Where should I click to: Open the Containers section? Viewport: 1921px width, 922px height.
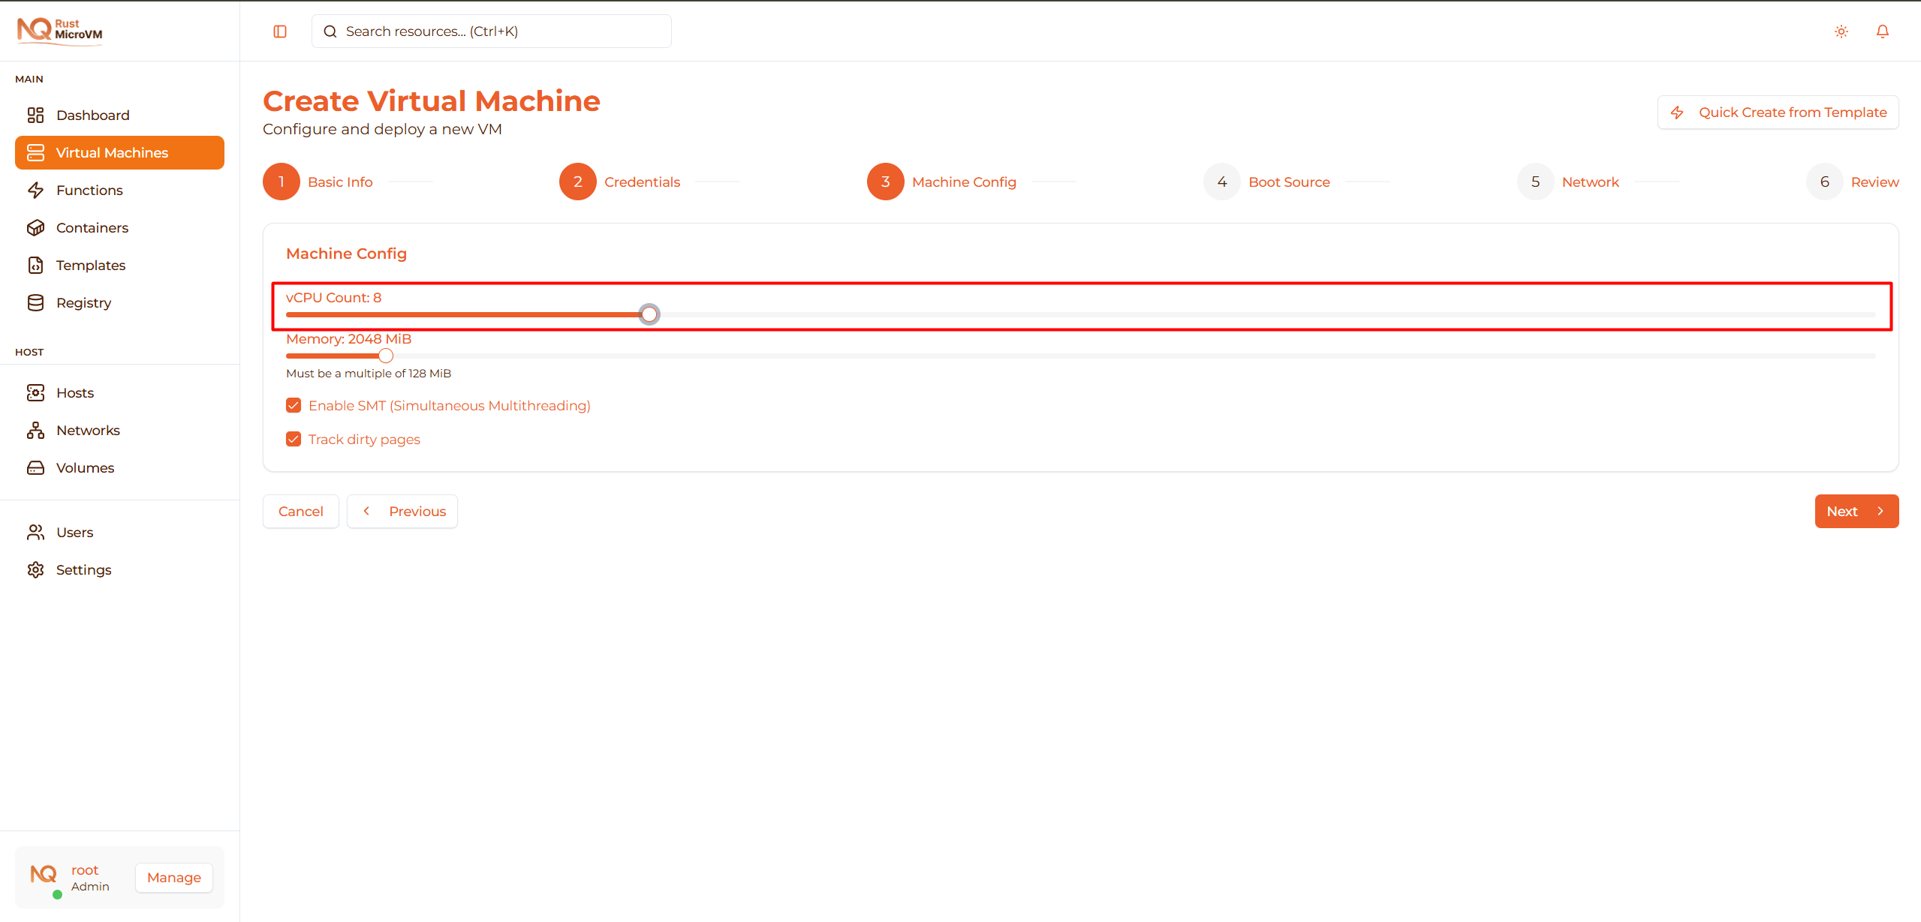(92, 227)
